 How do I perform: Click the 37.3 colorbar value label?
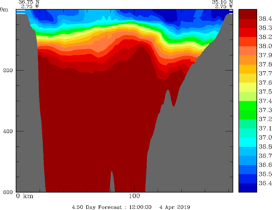[x=265, y=110]
